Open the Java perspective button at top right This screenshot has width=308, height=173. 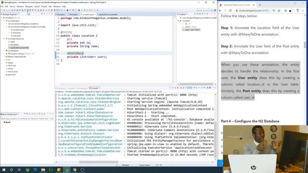point(215,10)
